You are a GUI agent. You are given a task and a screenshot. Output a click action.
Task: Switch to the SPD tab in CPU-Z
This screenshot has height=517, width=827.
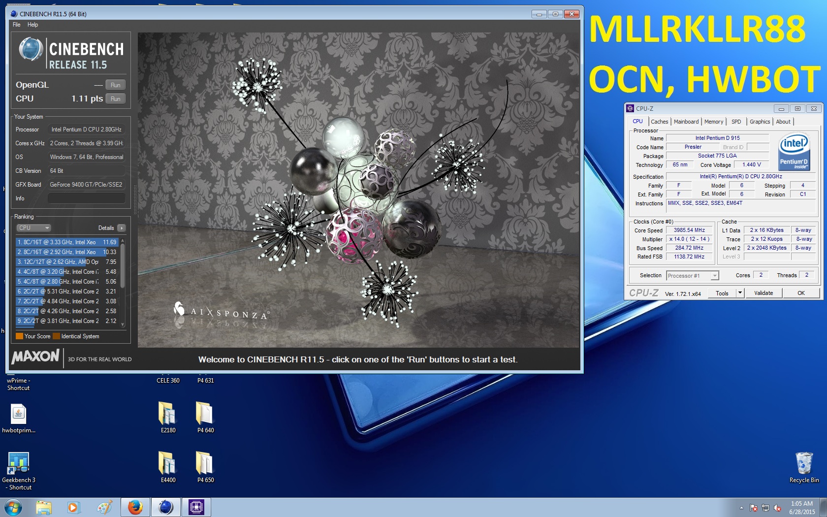(736, 122)
